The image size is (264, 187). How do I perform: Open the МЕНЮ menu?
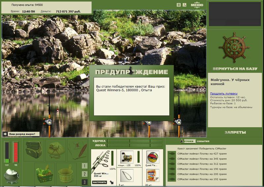(x=197, y=5)
